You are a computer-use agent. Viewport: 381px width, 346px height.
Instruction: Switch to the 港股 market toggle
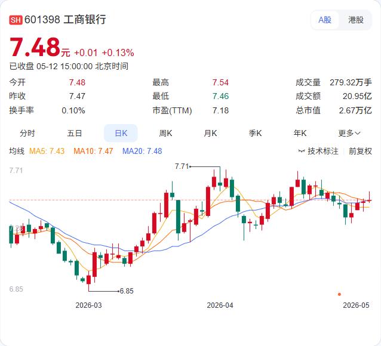[x=356, y=20]
